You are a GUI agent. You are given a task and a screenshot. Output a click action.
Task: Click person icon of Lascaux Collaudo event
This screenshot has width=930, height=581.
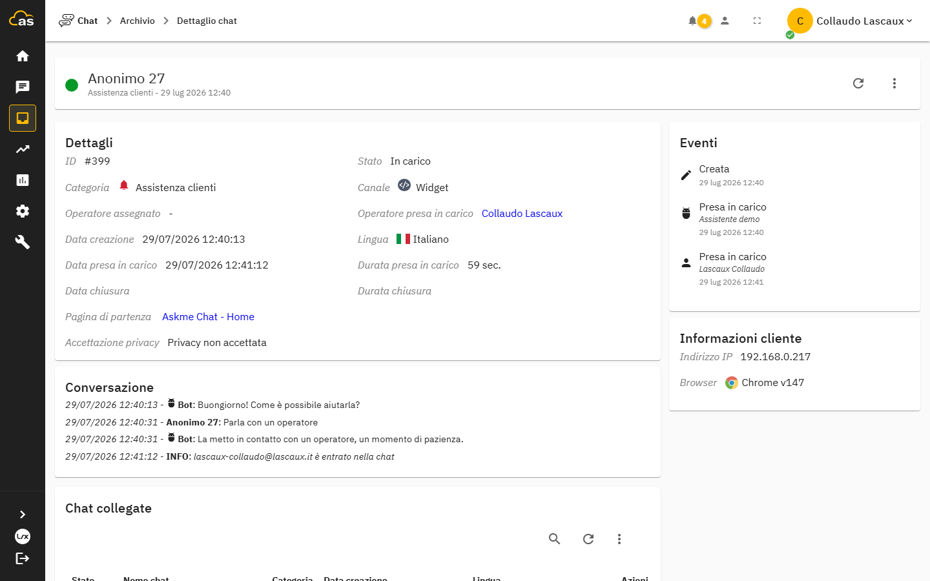pos(686,263)
